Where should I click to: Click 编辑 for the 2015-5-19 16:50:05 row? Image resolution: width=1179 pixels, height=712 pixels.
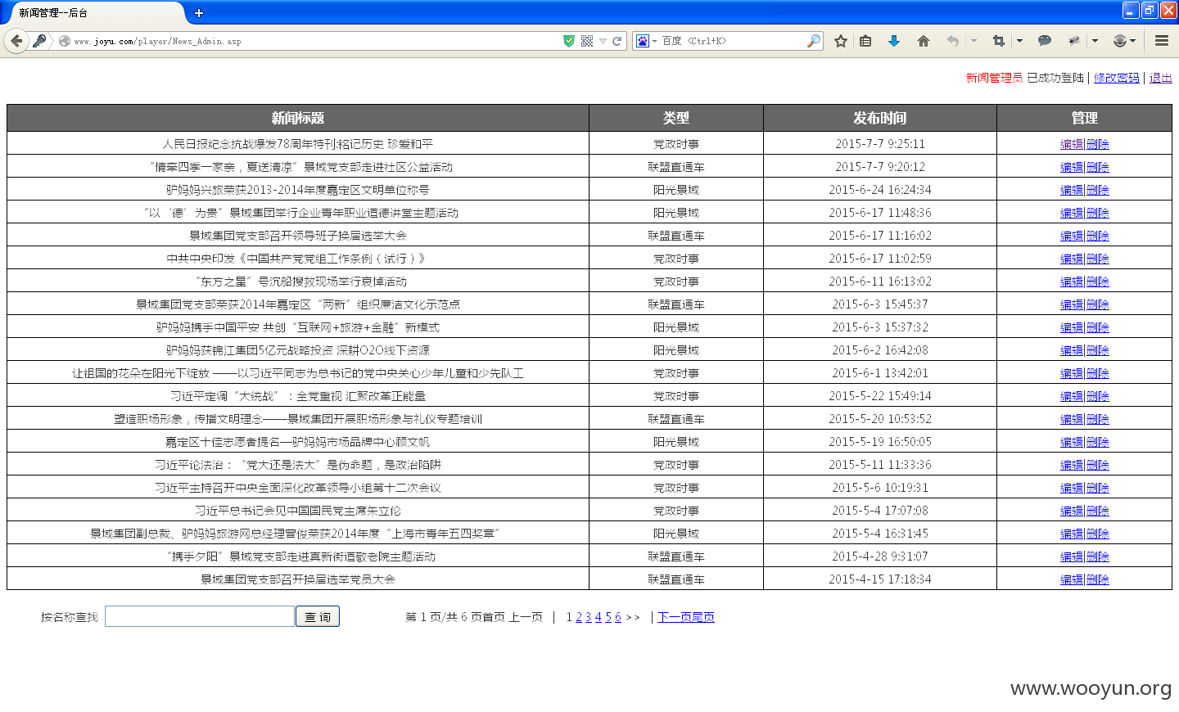click(x=1072, y=442)
